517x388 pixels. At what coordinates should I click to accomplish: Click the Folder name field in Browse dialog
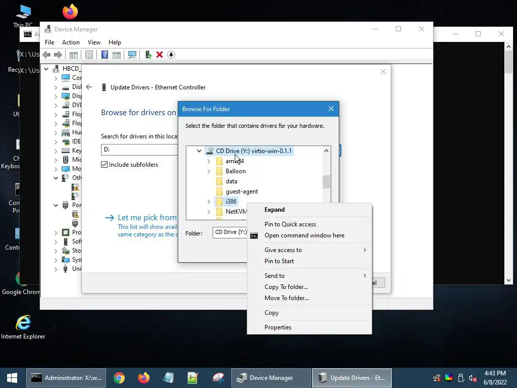(230, 232)
